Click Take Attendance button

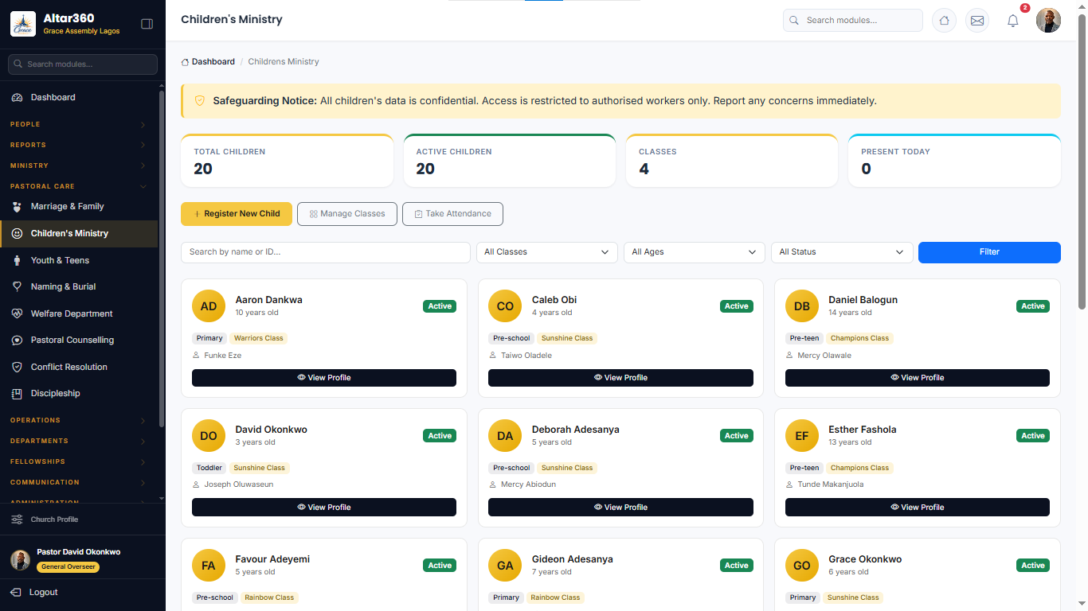tap(452, 214)
